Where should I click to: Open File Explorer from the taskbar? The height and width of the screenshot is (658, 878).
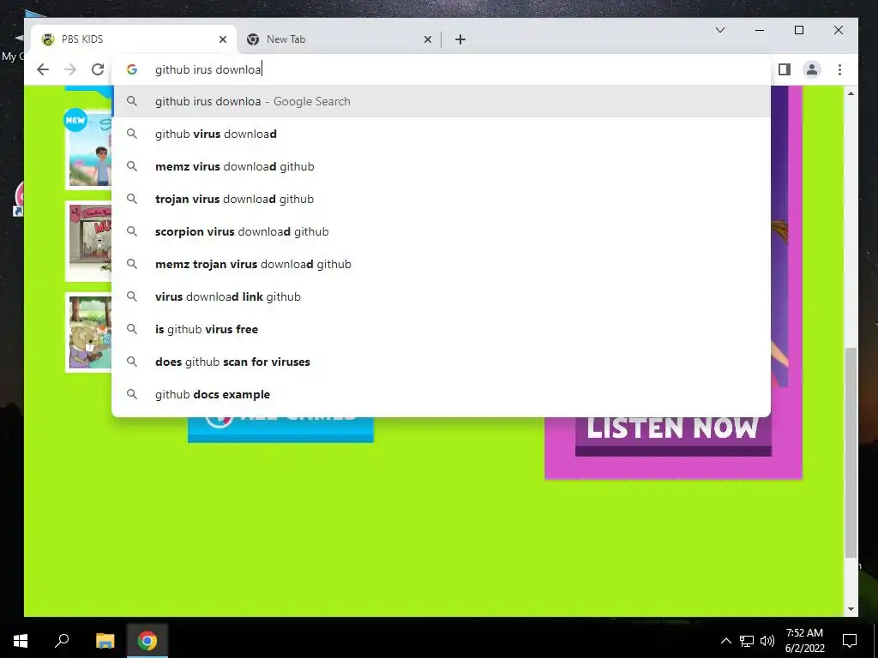tap(105, 641)
